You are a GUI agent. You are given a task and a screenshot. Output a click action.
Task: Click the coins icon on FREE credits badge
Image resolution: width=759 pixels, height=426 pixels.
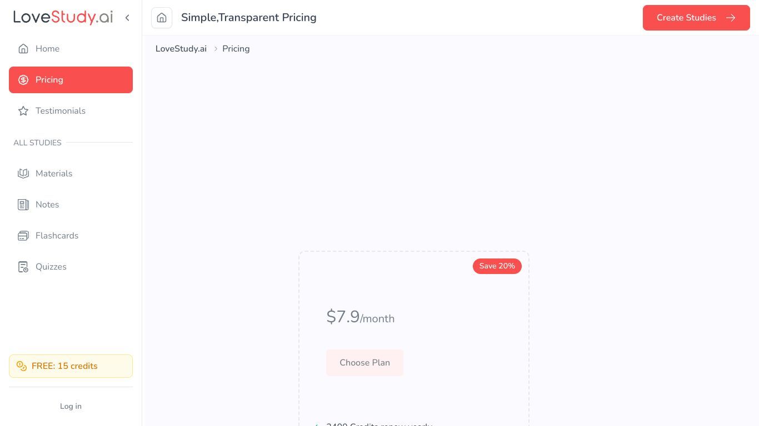tap(22, 366)
